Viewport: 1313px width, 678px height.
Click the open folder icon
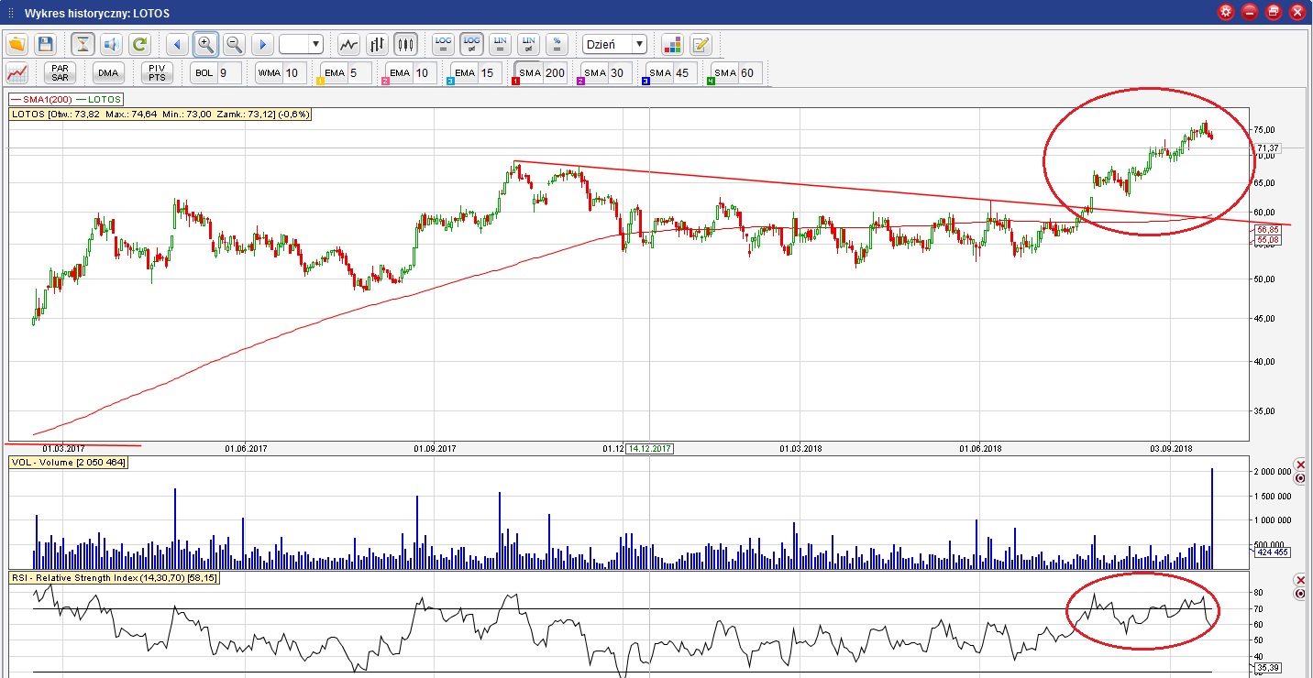click(x=17, y=44)
